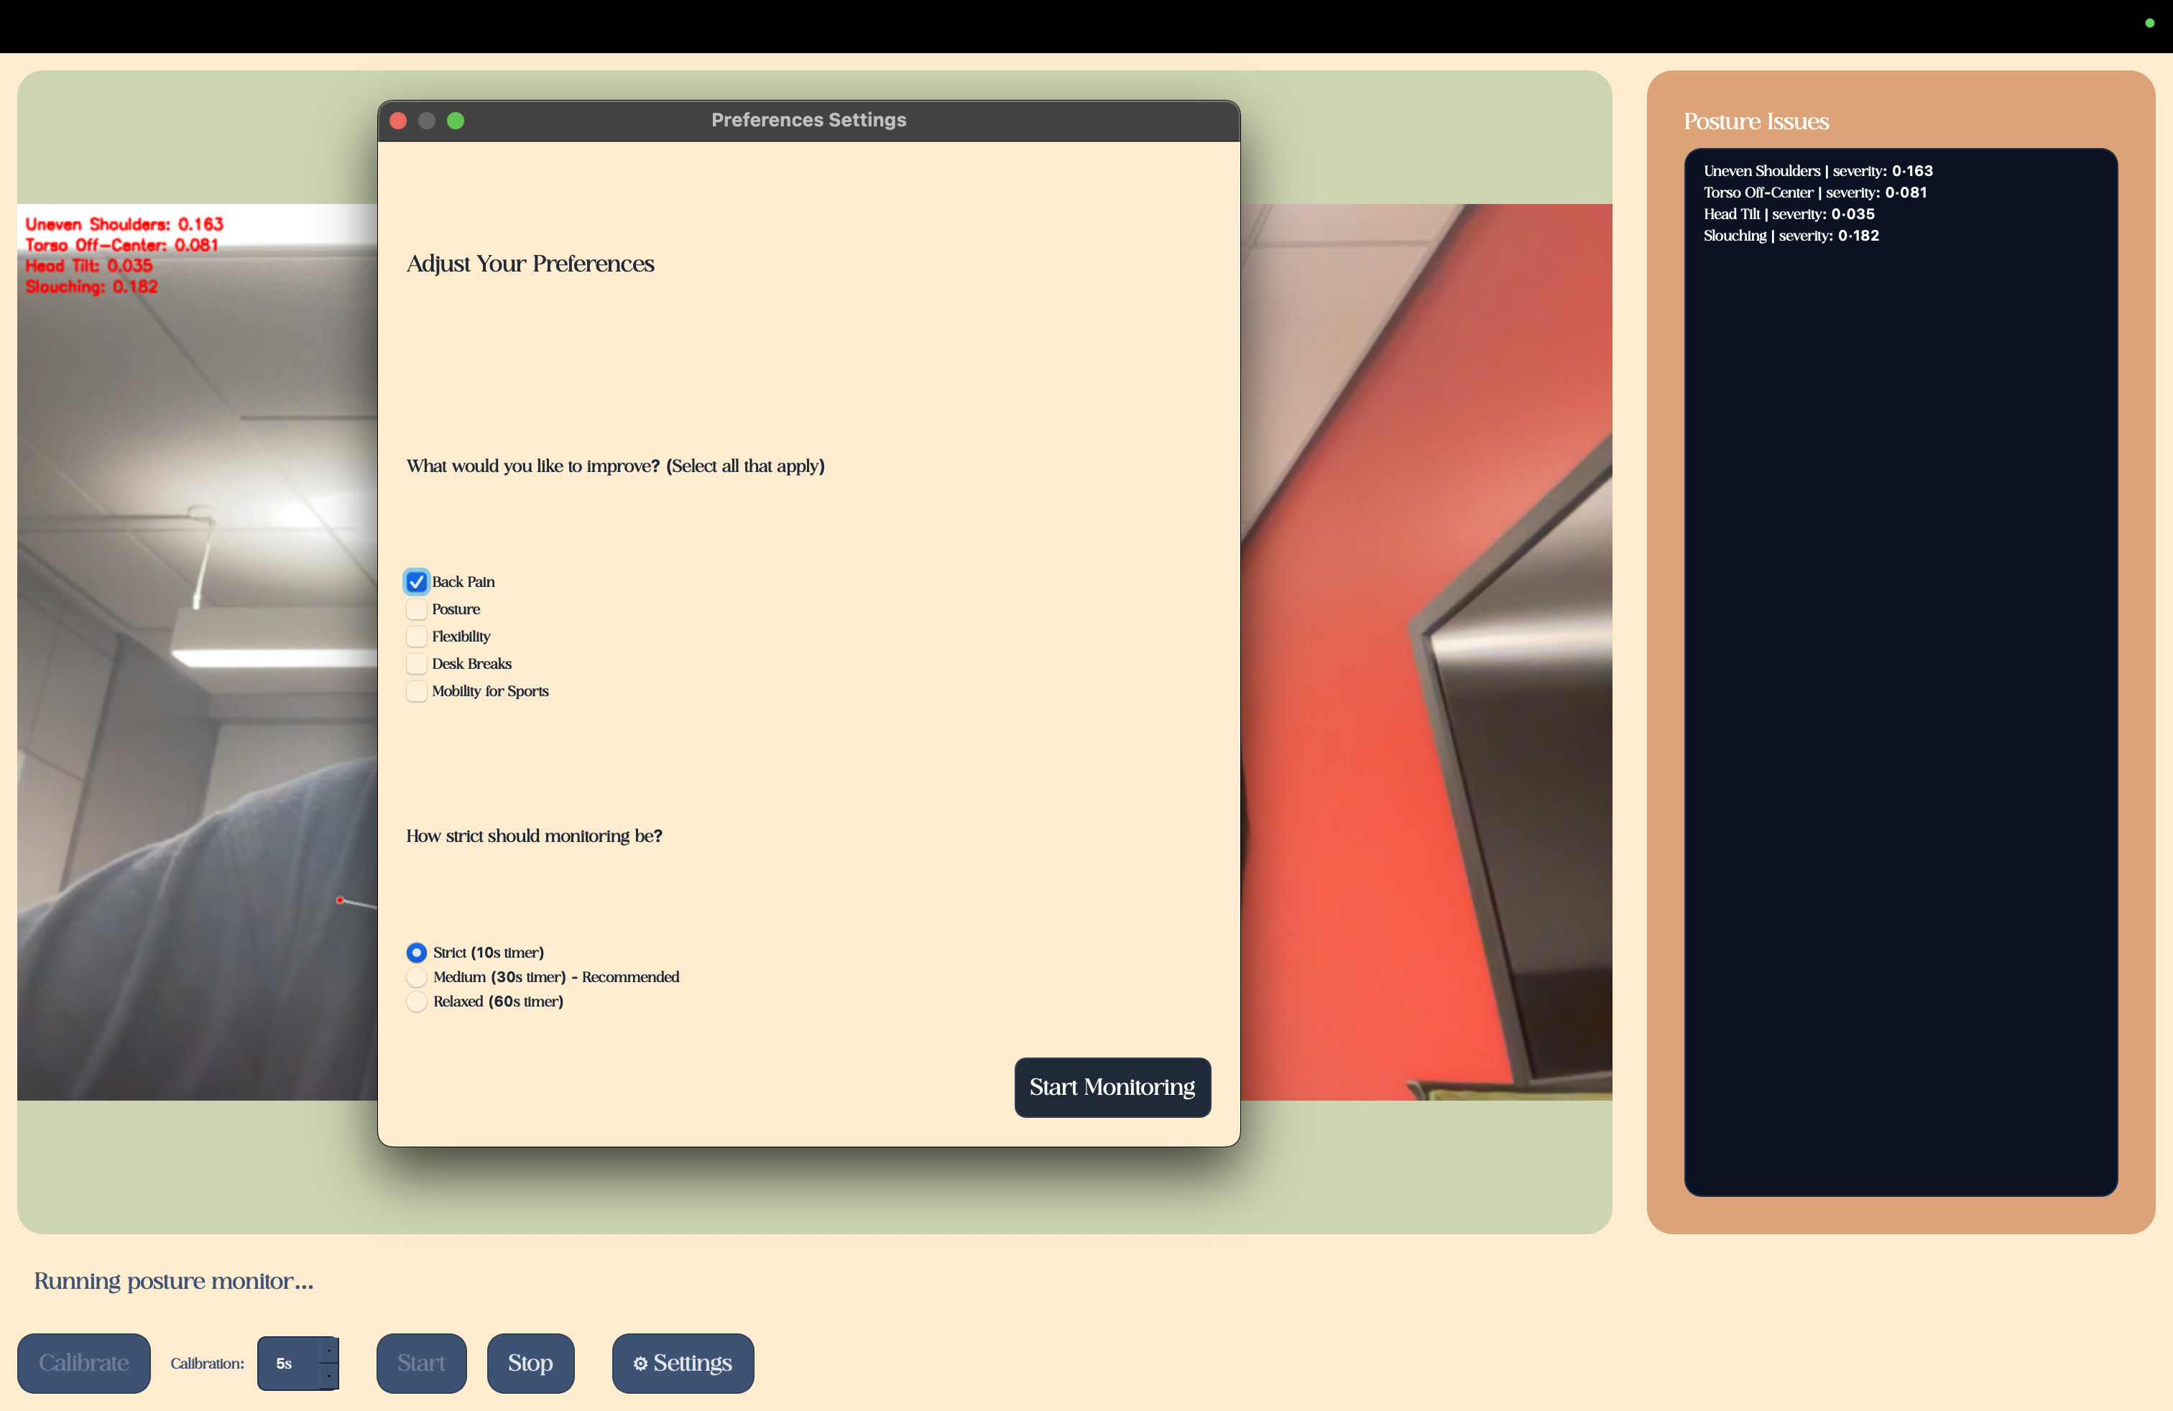Viewport: 2173px width, 1411px height.
Task: Increase calibration time with up arrow
Action: click(328, 1350)
